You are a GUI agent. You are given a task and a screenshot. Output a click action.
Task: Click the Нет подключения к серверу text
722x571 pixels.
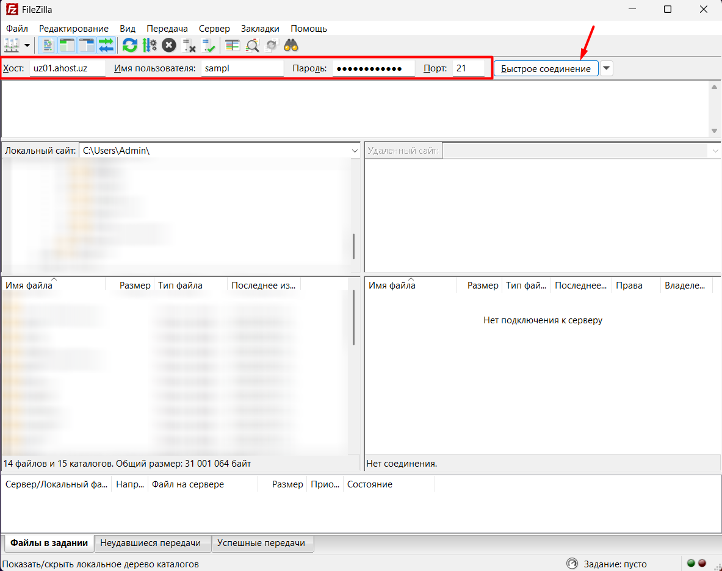[x=543, y=320]
